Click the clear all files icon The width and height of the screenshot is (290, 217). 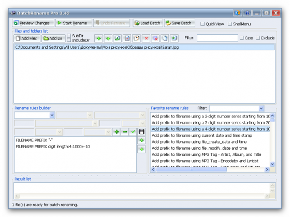[x=155, y=38]
